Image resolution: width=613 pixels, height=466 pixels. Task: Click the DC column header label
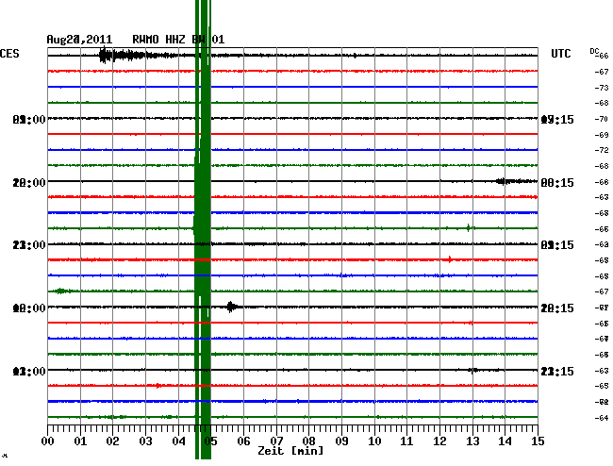pyautogui.click(x=594, y=51)
